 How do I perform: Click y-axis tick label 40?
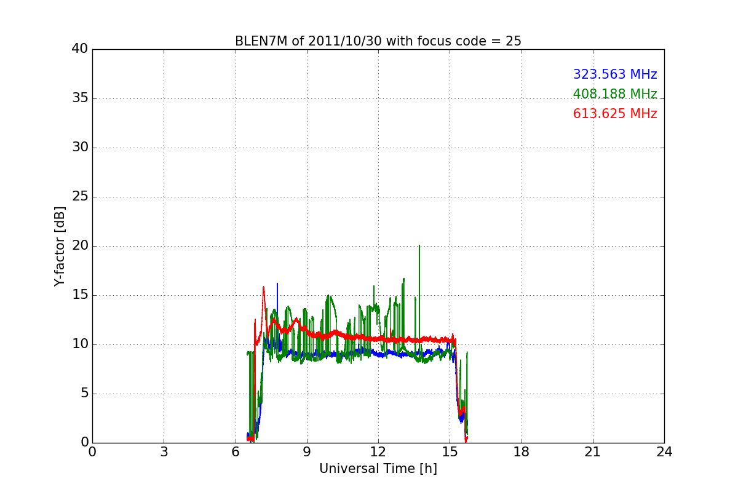[x=80, y=49]
